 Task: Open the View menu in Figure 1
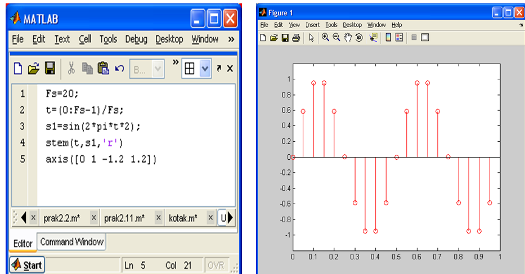click(294, 25)
